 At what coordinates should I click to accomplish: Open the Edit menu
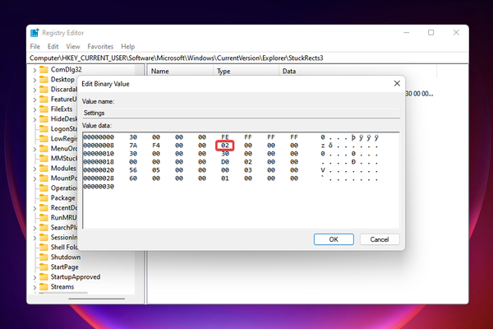coord(53,47)
